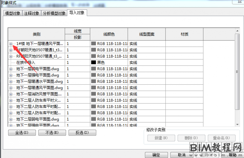Screen dimensions: 244x158
Task: Click line weight of 地下一层弱电平面图.dwg
Action: [x=77, y=69]
